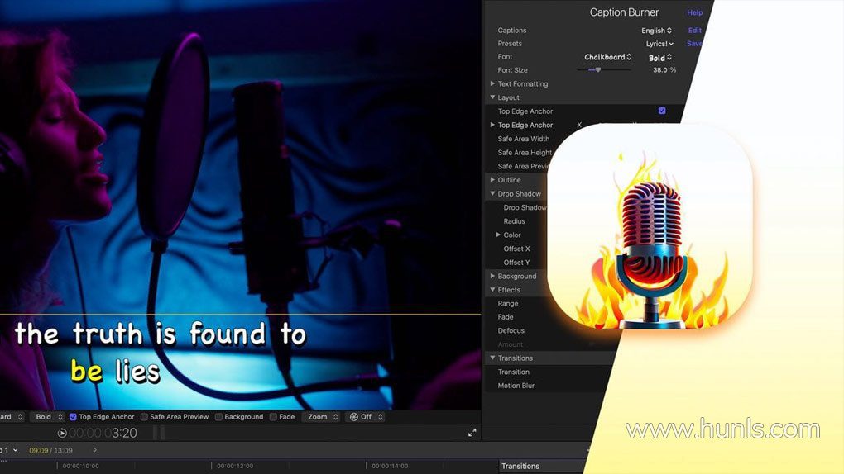This screenshot has width=844, height=474.
Task: Expand the Text Formatting section
Action: coord(492,83)
